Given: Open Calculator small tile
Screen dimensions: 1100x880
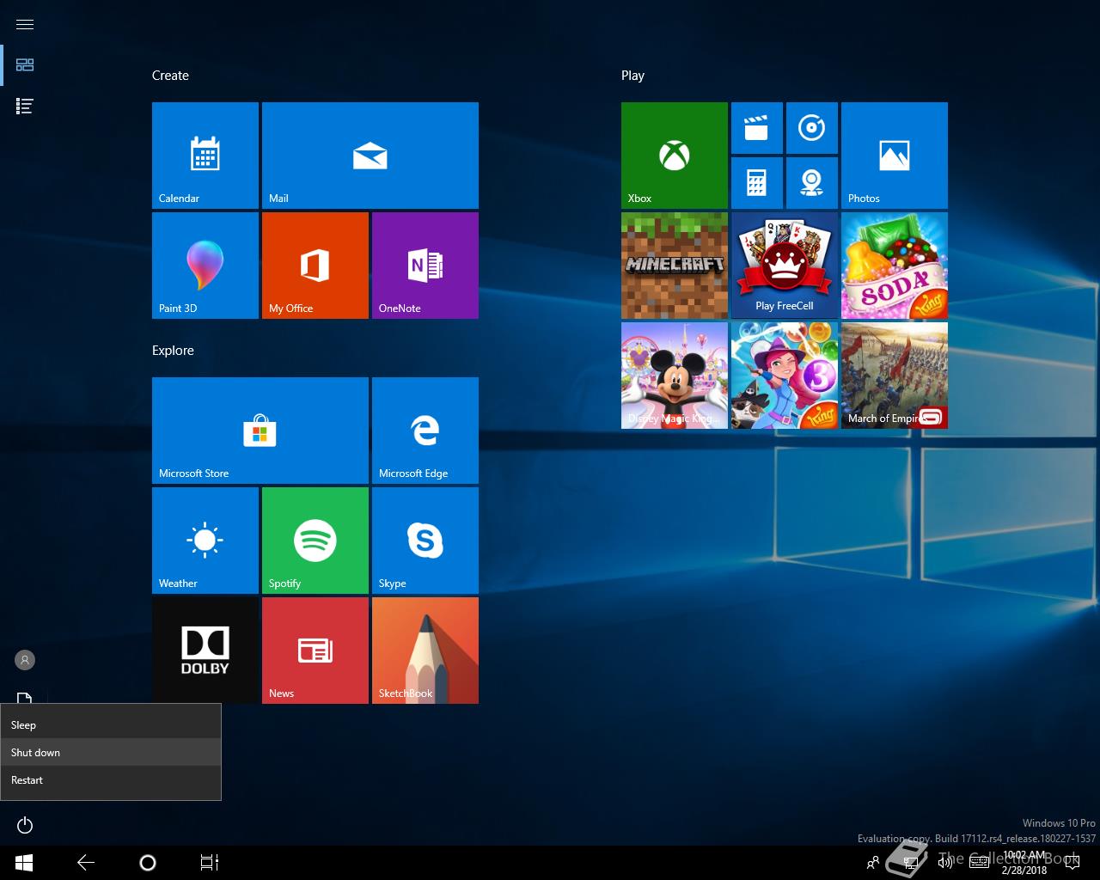Looking at the screenshot, I should [757, 183].
